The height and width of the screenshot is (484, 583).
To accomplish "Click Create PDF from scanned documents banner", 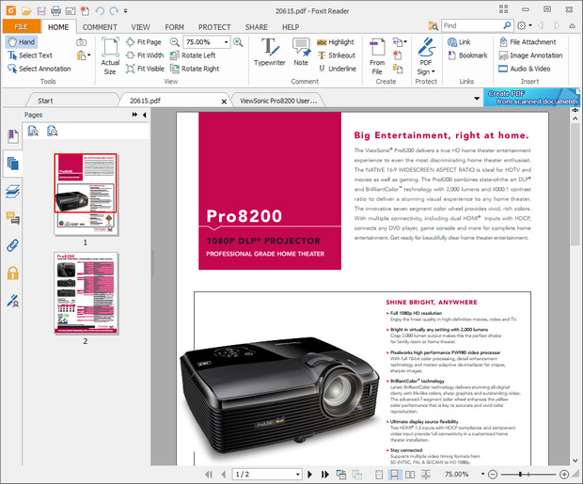I will 531,98.
